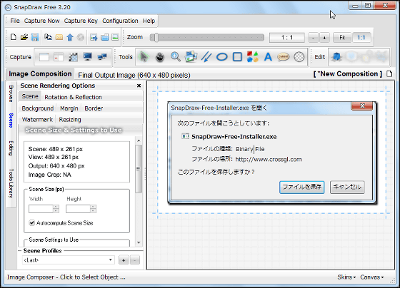Add a scene profile with plus button
This screenshot has height=288, width=400.
[124, 260]
